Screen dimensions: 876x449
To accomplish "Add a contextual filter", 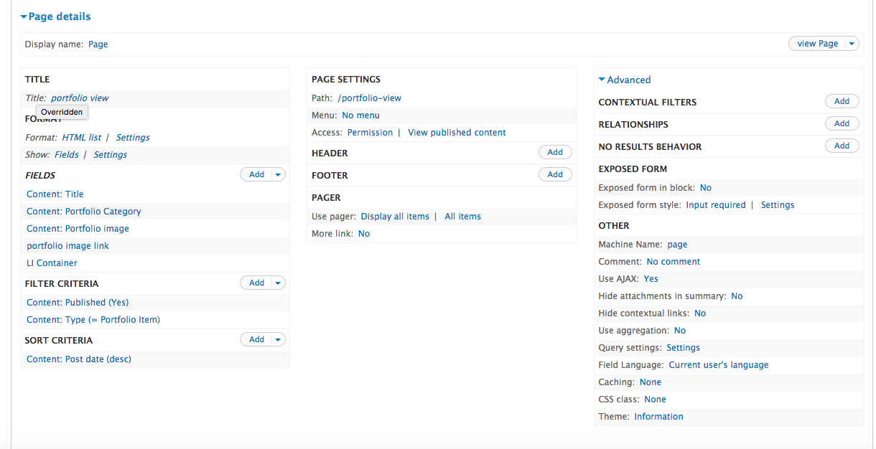I will [x=842, y=101].
